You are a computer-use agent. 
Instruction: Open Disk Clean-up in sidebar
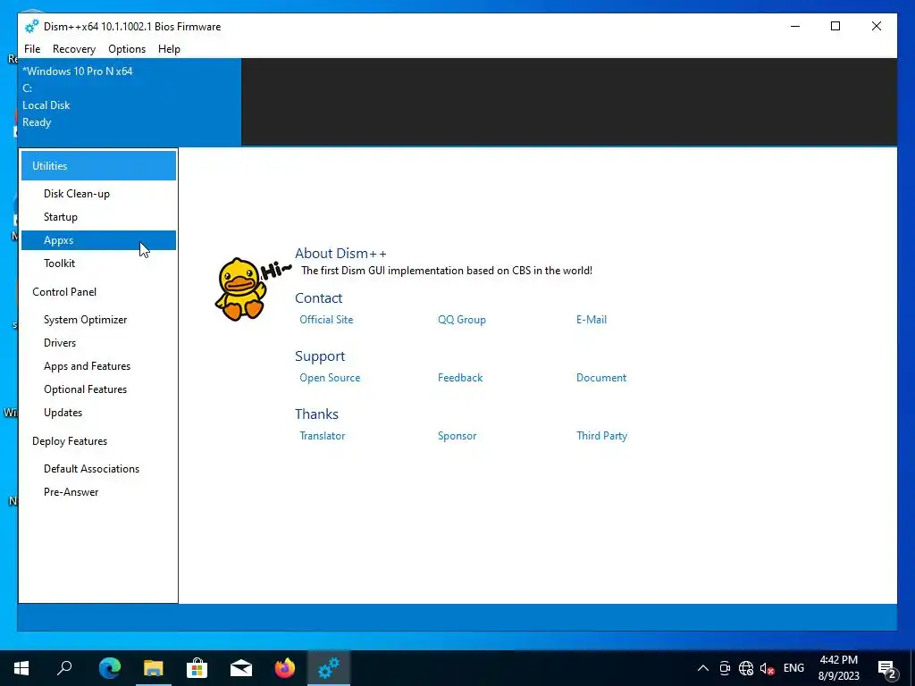[x=98, y=194]
